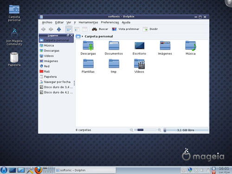Launch Firefox from the taskbar
The width and height of the screenshot is (232, 174).
[x=38, y=170]
